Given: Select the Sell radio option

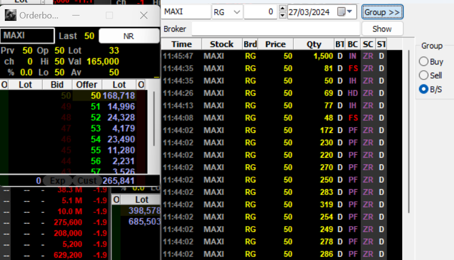Looking at the screenshot, I should pyautogui.click(x=423, y=75).
